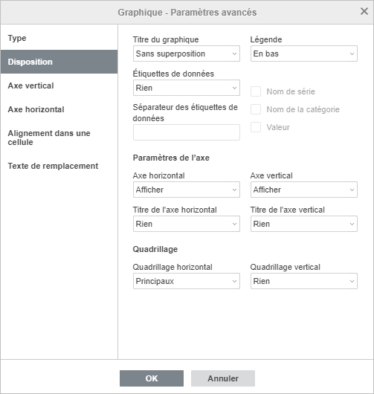Expand the Étiquettes de données dropdown
The height and width of the screenshot is (394, 374).
point(187,88)
